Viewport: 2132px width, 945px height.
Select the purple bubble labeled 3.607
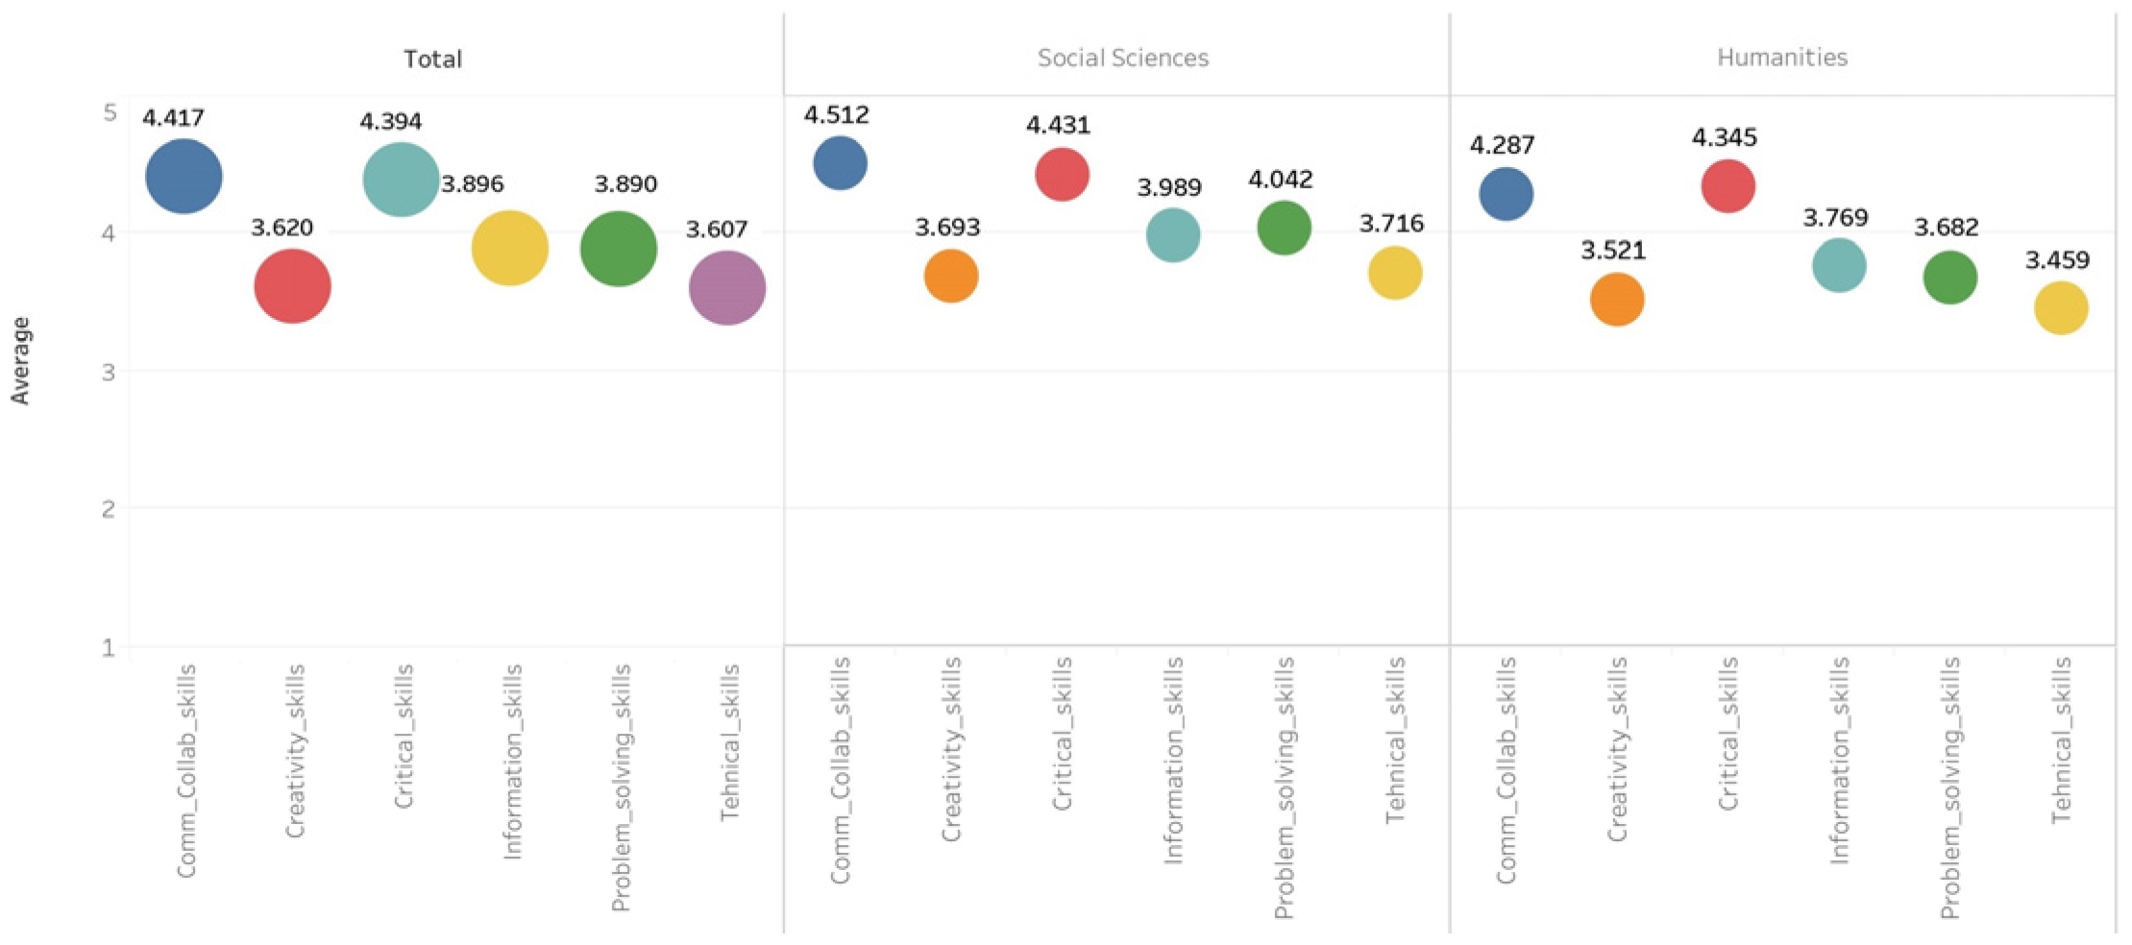click(727, 288)
